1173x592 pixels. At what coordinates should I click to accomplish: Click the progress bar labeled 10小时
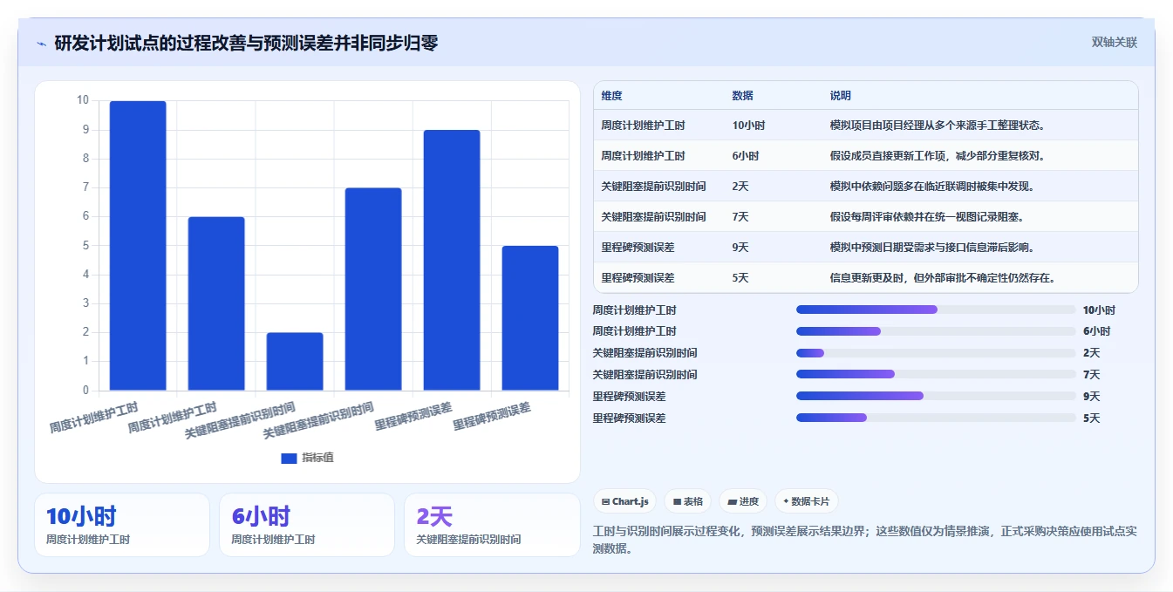pyautogui.click(x=936, y=310)
